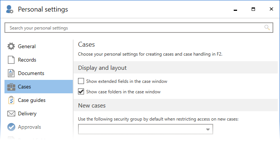This screenshot has width=280, height=159.
Task: Click the Search your personal settings field
Action: 134,28
